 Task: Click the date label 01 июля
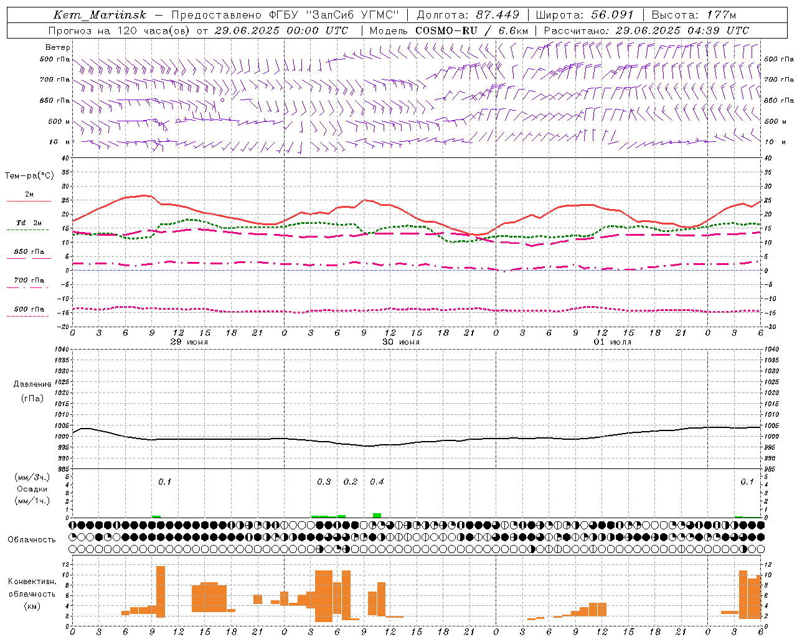coord(613,342)
